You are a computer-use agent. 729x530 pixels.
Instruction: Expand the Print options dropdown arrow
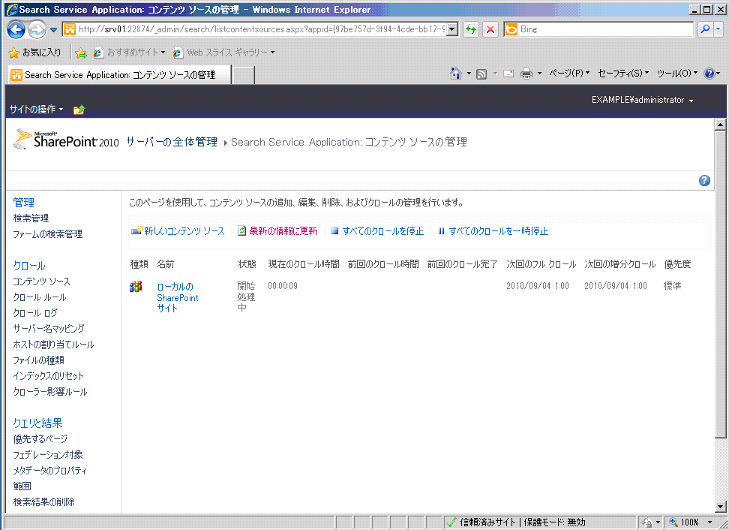[x=539, y=74]
